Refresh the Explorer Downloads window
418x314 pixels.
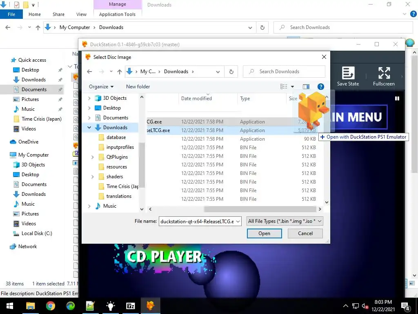pyautogui.click(x=262, y=27)
